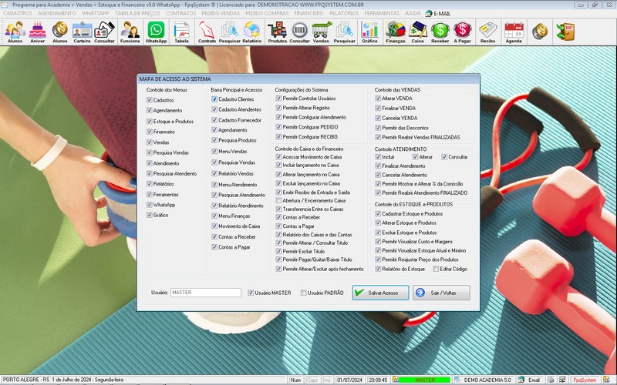Open the Alunos student registration icon
The height and width of the screenshot is (385, 617).
15,32
